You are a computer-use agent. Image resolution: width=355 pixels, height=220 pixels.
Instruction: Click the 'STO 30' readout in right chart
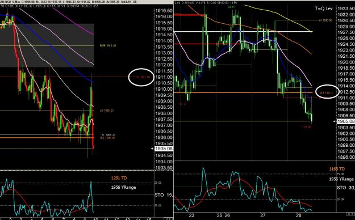345,188
